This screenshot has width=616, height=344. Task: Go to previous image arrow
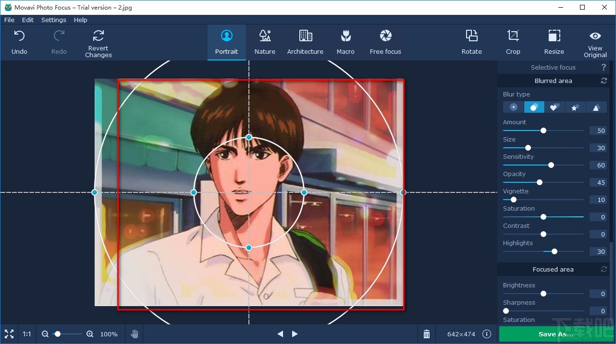[280, 334]
